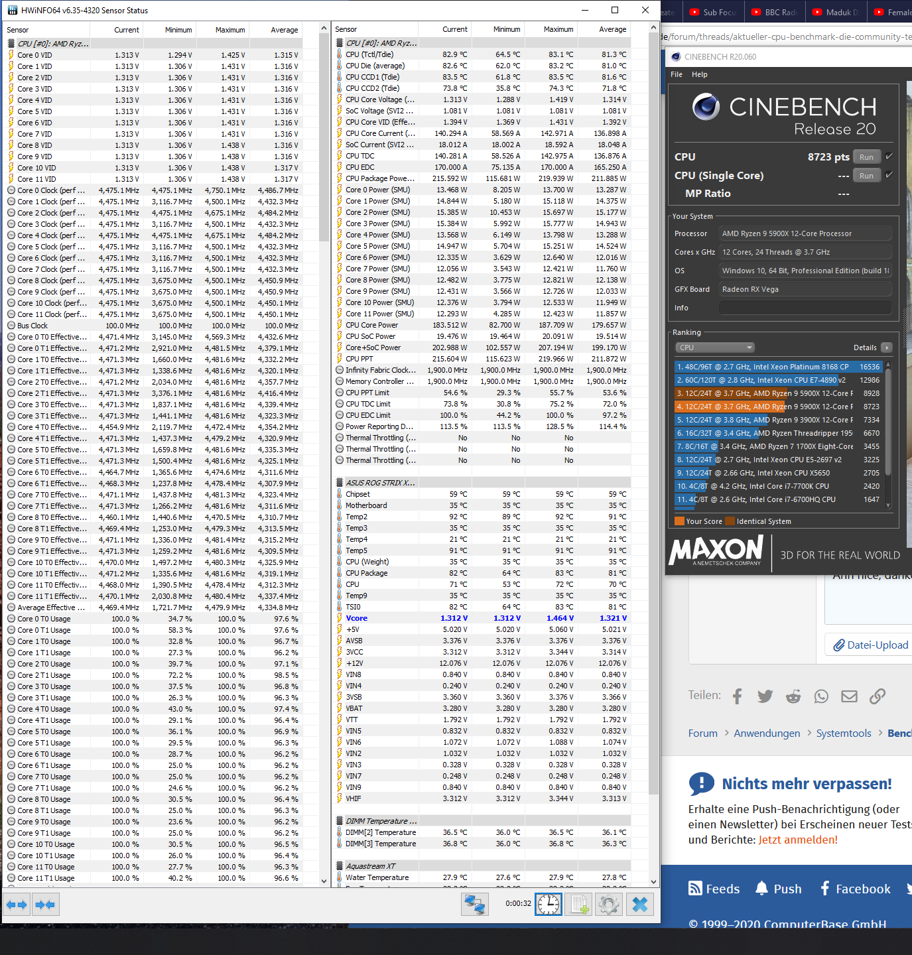Share thread via Reddit icon

click(x=793, y=696)
